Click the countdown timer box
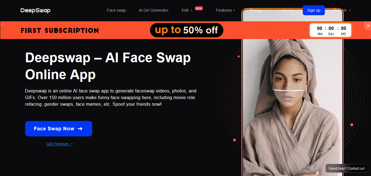Screen dimensions: 371x176 330,30
